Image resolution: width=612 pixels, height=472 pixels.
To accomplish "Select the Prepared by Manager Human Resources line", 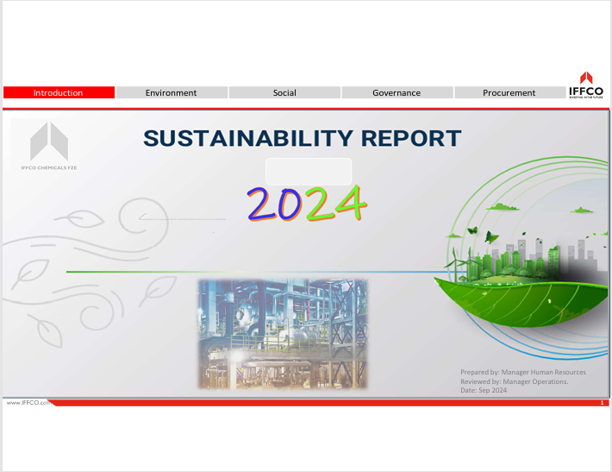I will 522,372.
